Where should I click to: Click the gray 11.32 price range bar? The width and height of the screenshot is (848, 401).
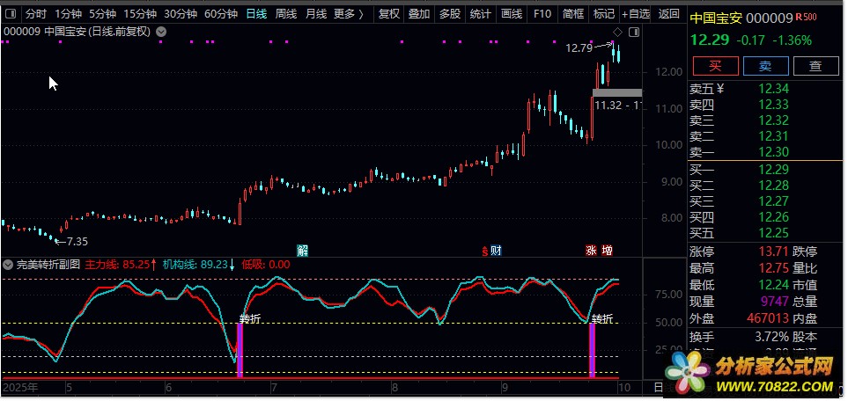(617, 92)
